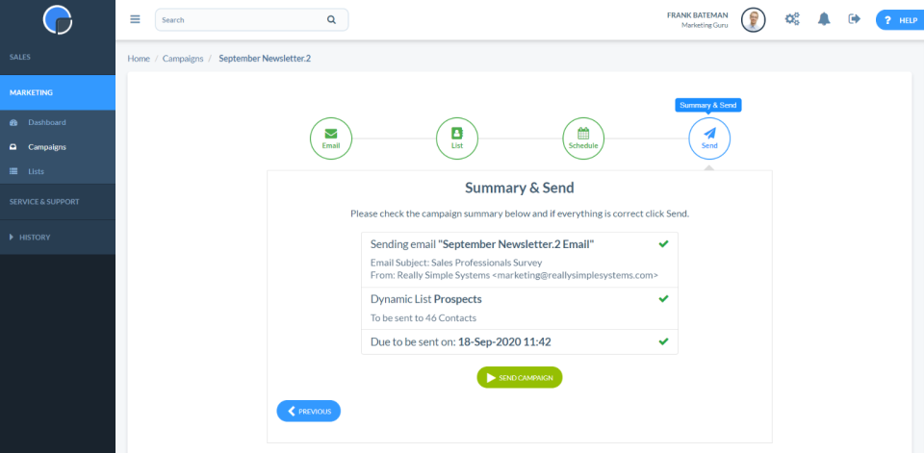This screenshot has height=453, width=924.
Task: Click the Dashboard gauge icon
Action: [x=13, y=122]
